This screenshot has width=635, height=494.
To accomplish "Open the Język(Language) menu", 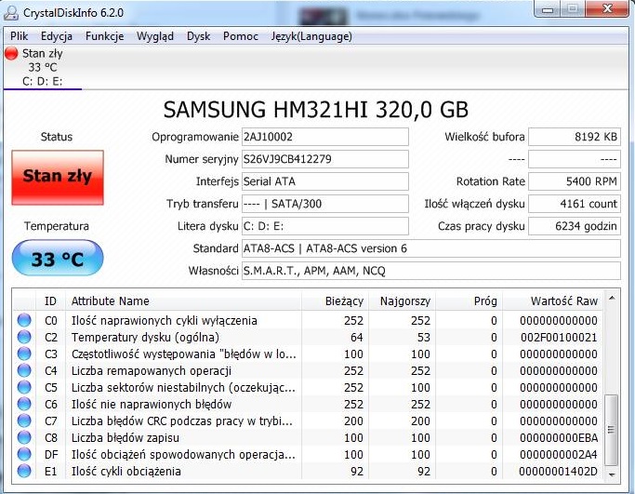I will coord(311,36).
